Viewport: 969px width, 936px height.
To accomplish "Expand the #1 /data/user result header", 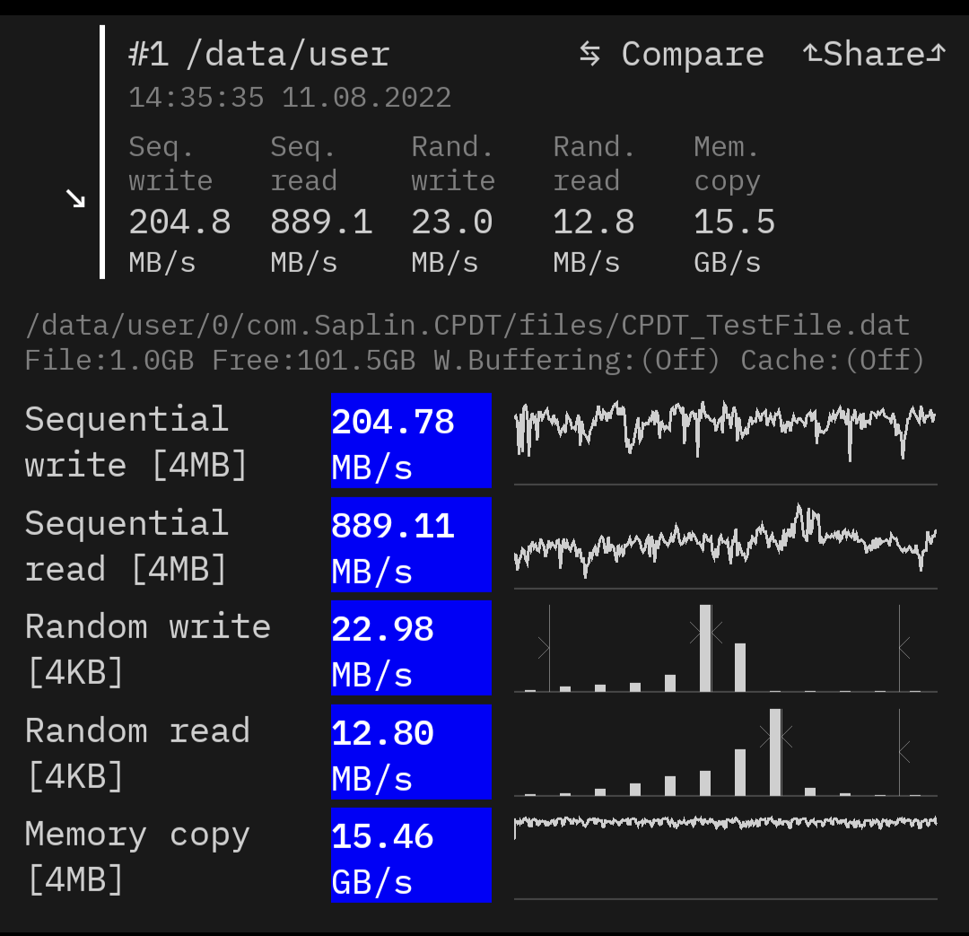I will click(259, 55).
